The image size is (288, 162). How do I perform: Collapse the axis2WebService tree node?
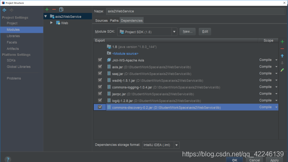point(46,17)
